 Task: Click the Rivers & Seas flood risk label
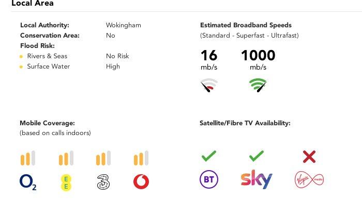[47, 56]
